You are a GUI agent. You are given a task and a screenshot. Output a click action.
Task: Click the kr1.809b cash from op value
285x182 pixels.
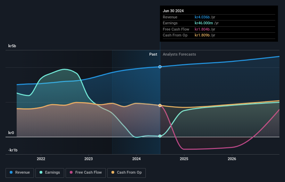click(202, 35)
